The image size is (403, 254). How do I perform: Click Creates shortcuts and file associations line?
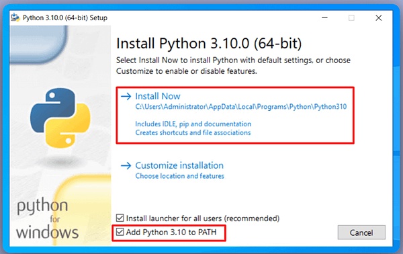coord(193,132)
